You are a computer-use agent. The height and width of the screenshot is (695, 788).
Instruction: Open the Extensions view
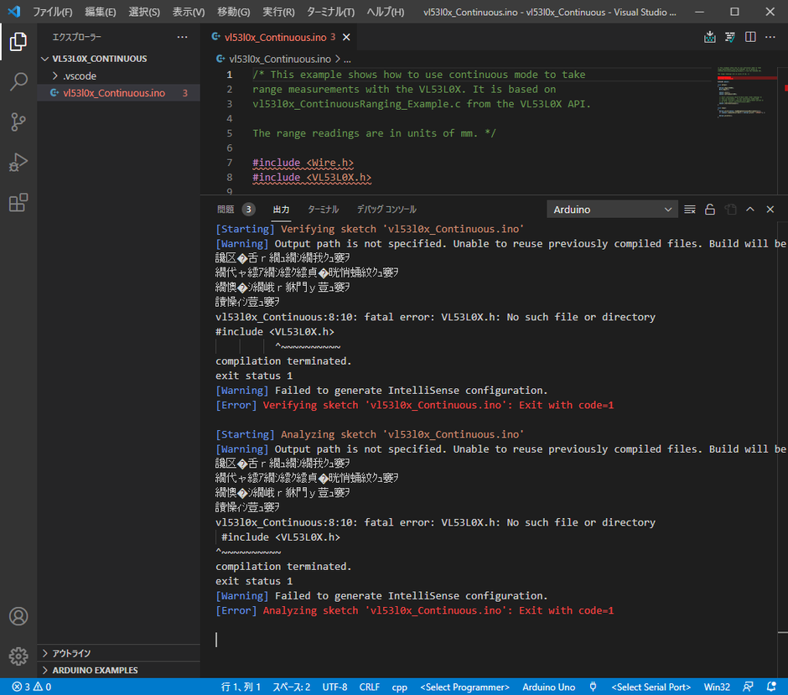[18, 203]
